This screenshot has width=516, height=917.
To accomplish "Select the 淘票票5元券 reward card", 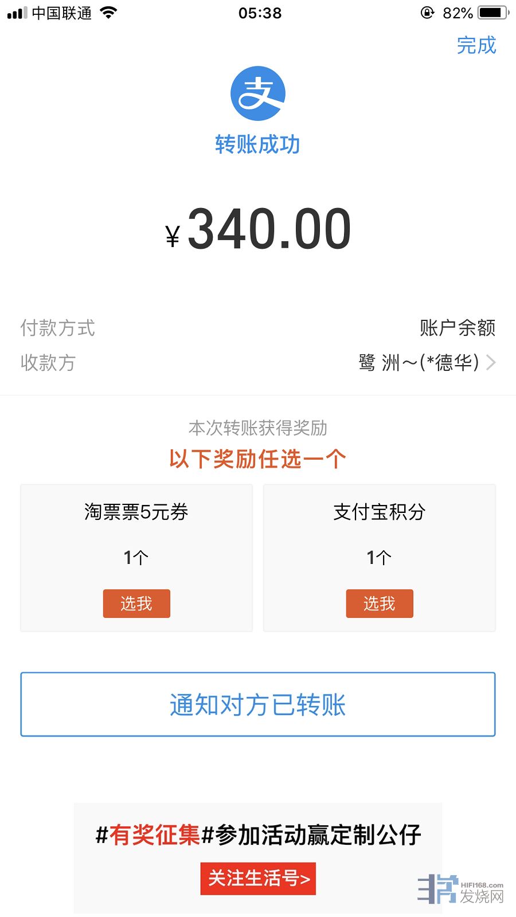I will 136,533.
